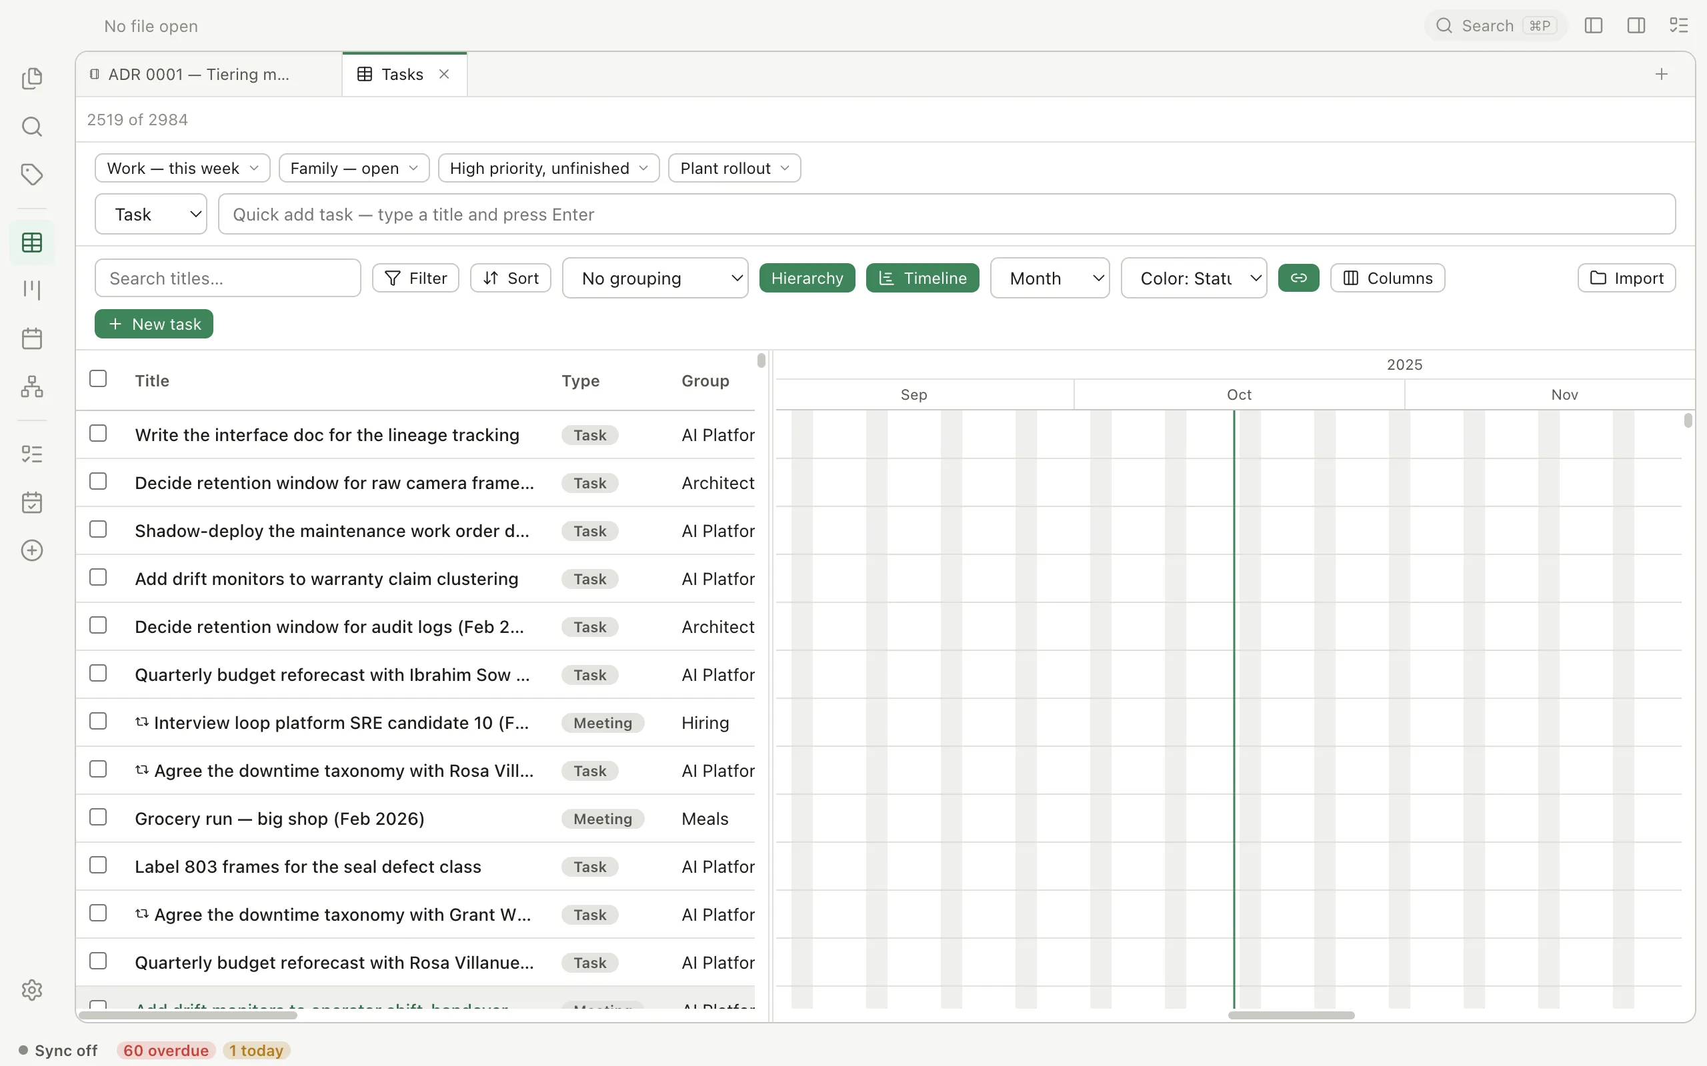Screen dimensions: 1707x1066
Task: Click the Sort button
Action: click(511, 278)
